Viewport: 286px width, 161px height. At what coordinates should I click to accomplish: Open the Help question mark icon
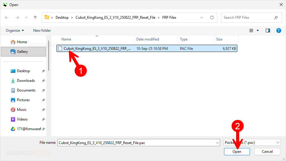[279, 31]
